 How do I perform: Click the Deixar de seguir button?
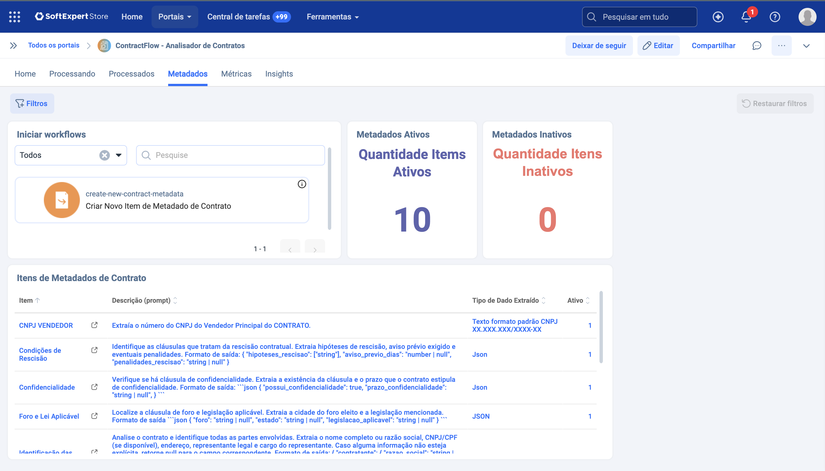[599, 45]
